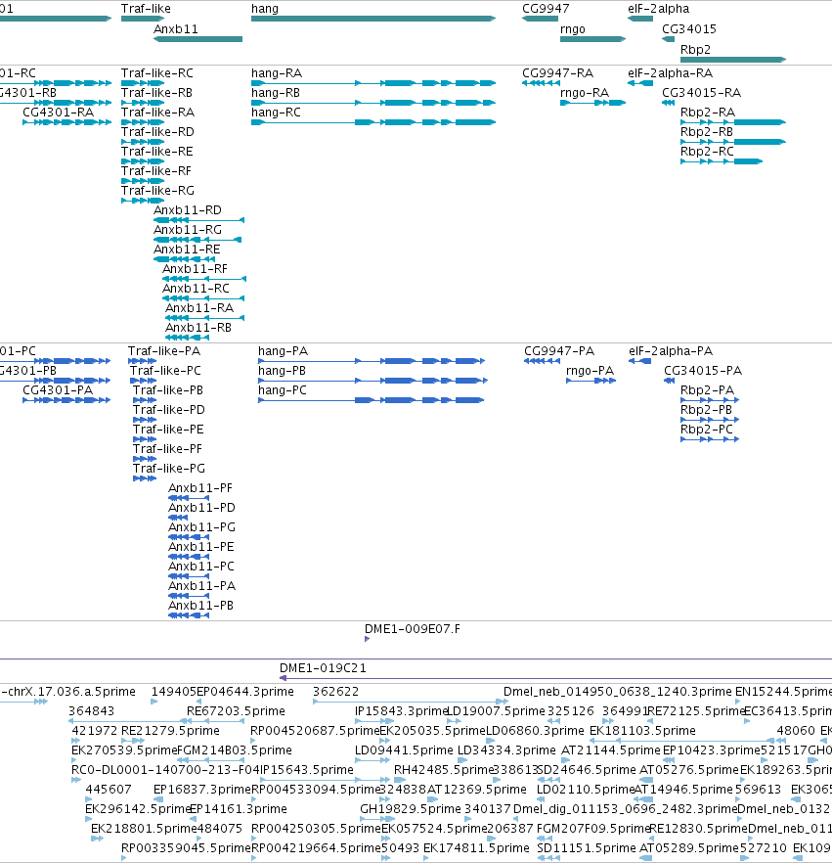832x863 pixels.
Task: Click transcript label "Rbp2-RC"
Action: 707,152
